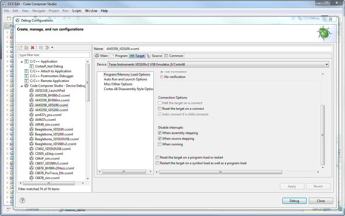The height and width of the screenshot is (216, 345).
Task: Switch to the Program tab
Action: [119, 56]
